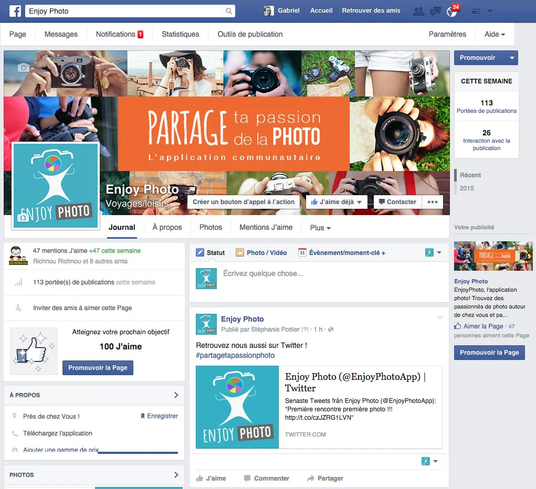Switch to the Photos tab
The height and width of the screenshot is (489, 536).
[211, 227]
